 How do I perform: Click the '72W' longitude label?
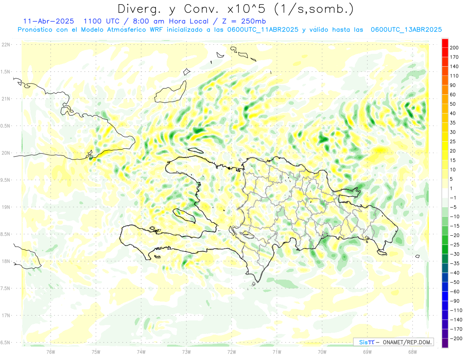tap(231, 351)
